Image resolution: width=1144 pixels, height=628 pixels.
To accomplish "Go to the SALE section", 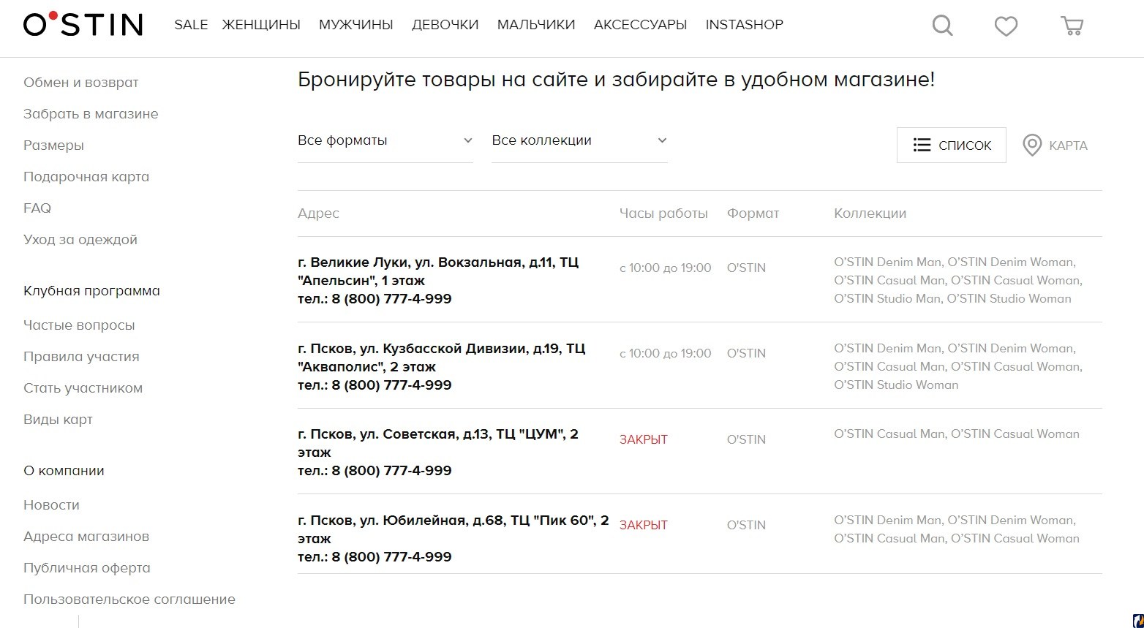I will [191, 25].
